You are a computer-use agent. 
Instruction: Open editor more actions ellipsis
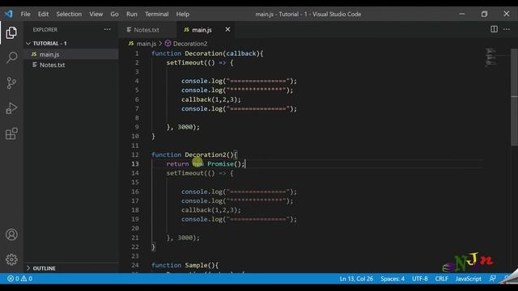click(x=507, y=29)
